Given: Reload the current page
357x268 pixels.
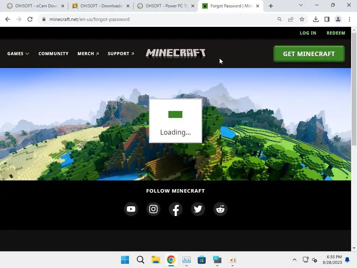Looking at the screenshot, I should pyautogui.click(x=30, y=20).
